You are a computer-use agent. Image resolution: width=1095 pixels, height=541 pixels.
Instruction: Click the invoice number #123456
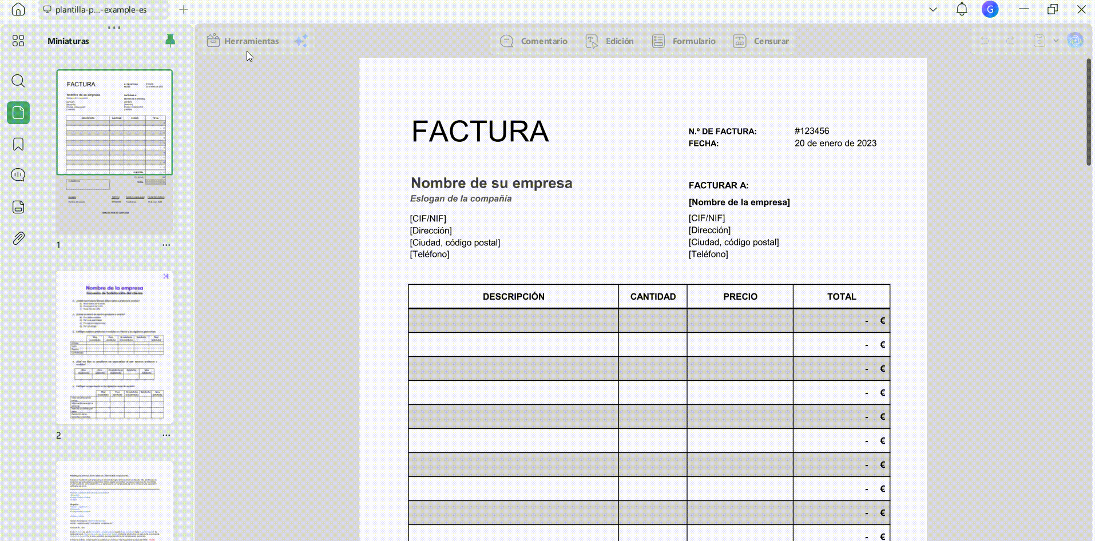point(812,131)
